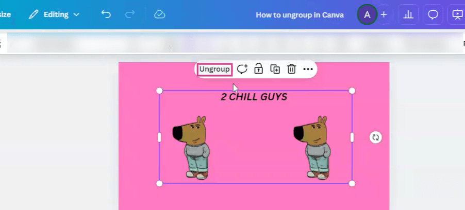Open the comments speech bubble in header
Screen dimensions: 465x210
[433, 14]
